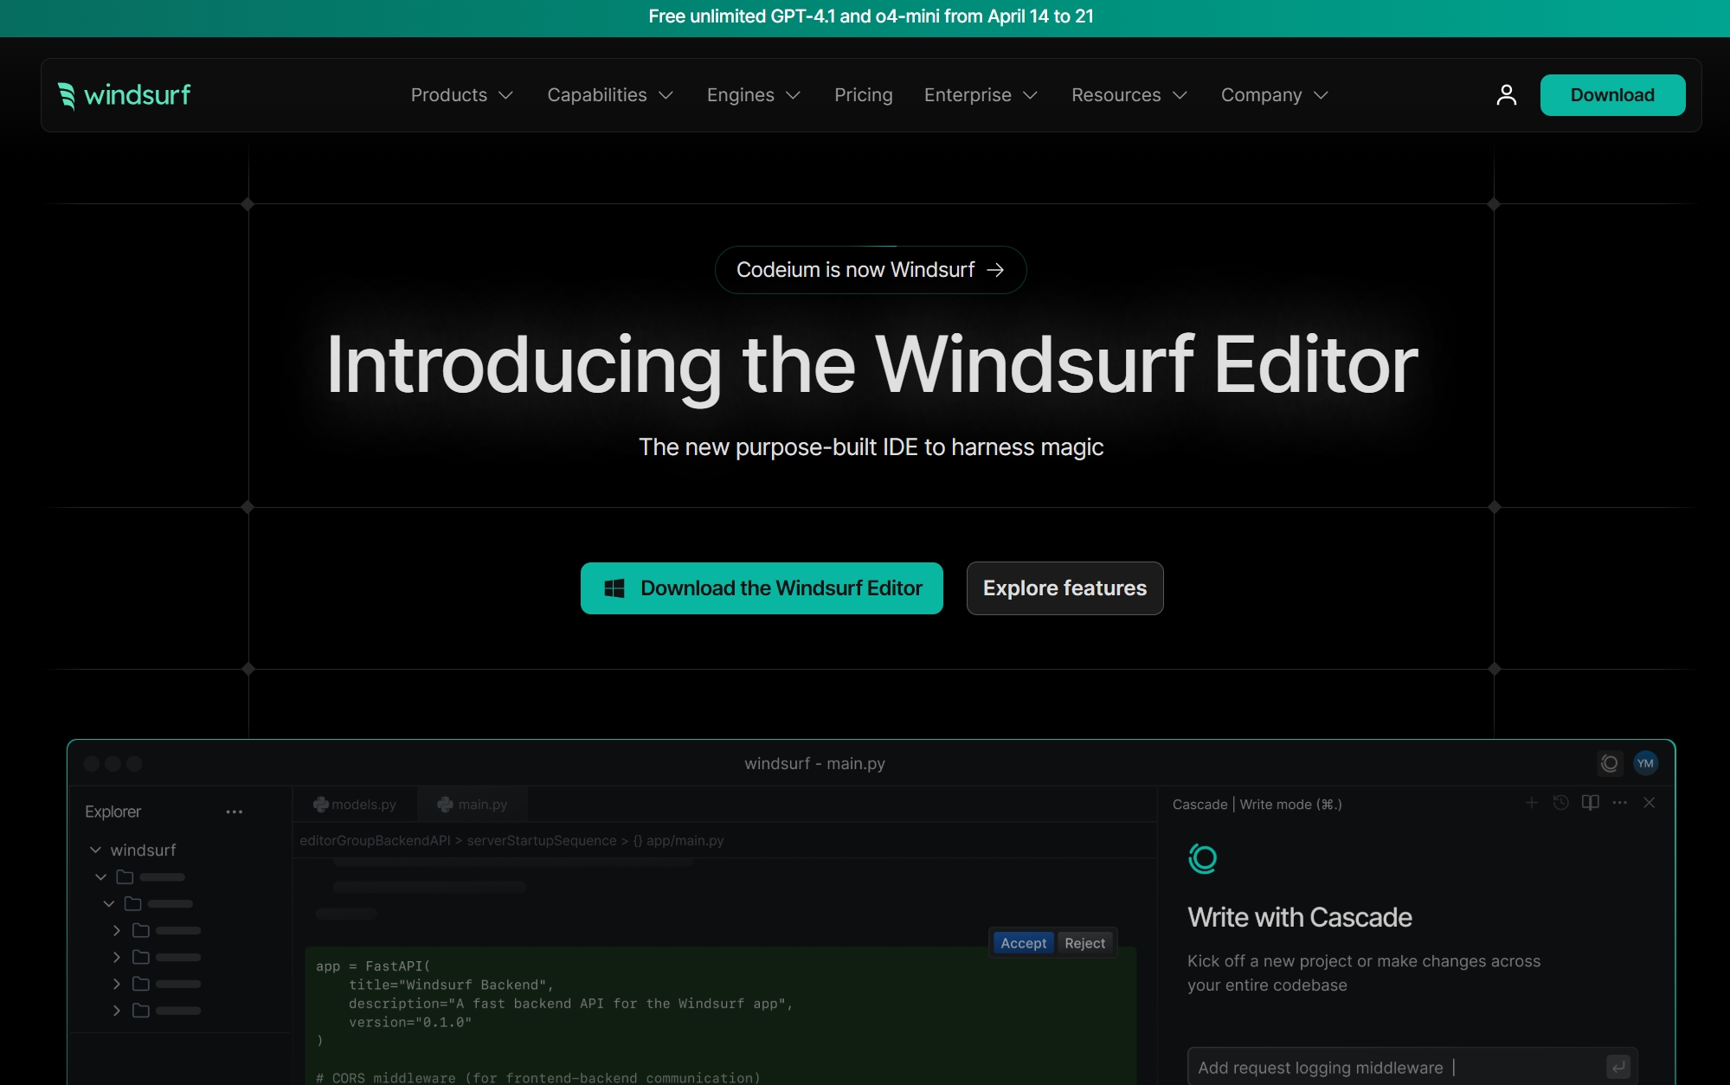The width and height of the screenshot is (1730, 1085).
Task: Click the Explorer panel heading
Action: pos(113,812)
